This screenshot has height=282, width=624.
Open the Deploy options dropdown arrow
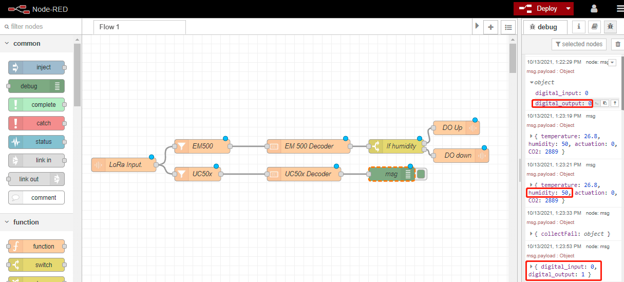point(568,9)
